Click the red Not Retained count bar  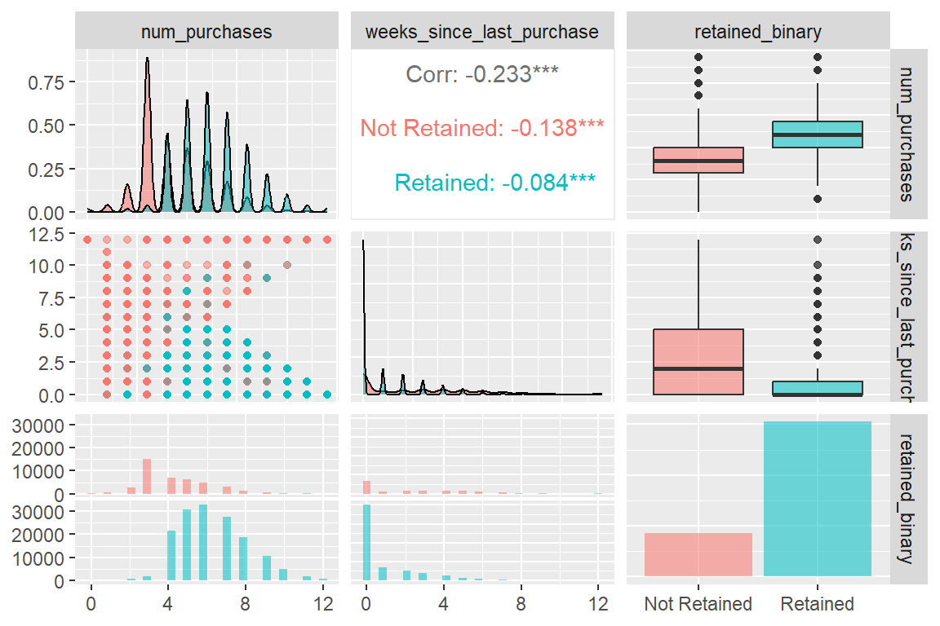tap(698, 554)
